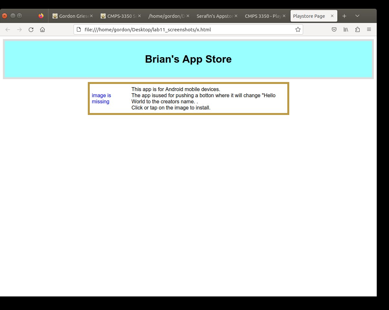Save page to Pocket
Viewport: 389px width, 310px height.
[x=334, y=30]
